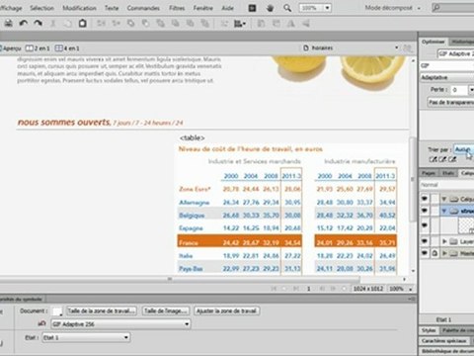Collapse the top Calque layer triangle
The height and width of the screenshot is (356, 474).
click(444, 199)
